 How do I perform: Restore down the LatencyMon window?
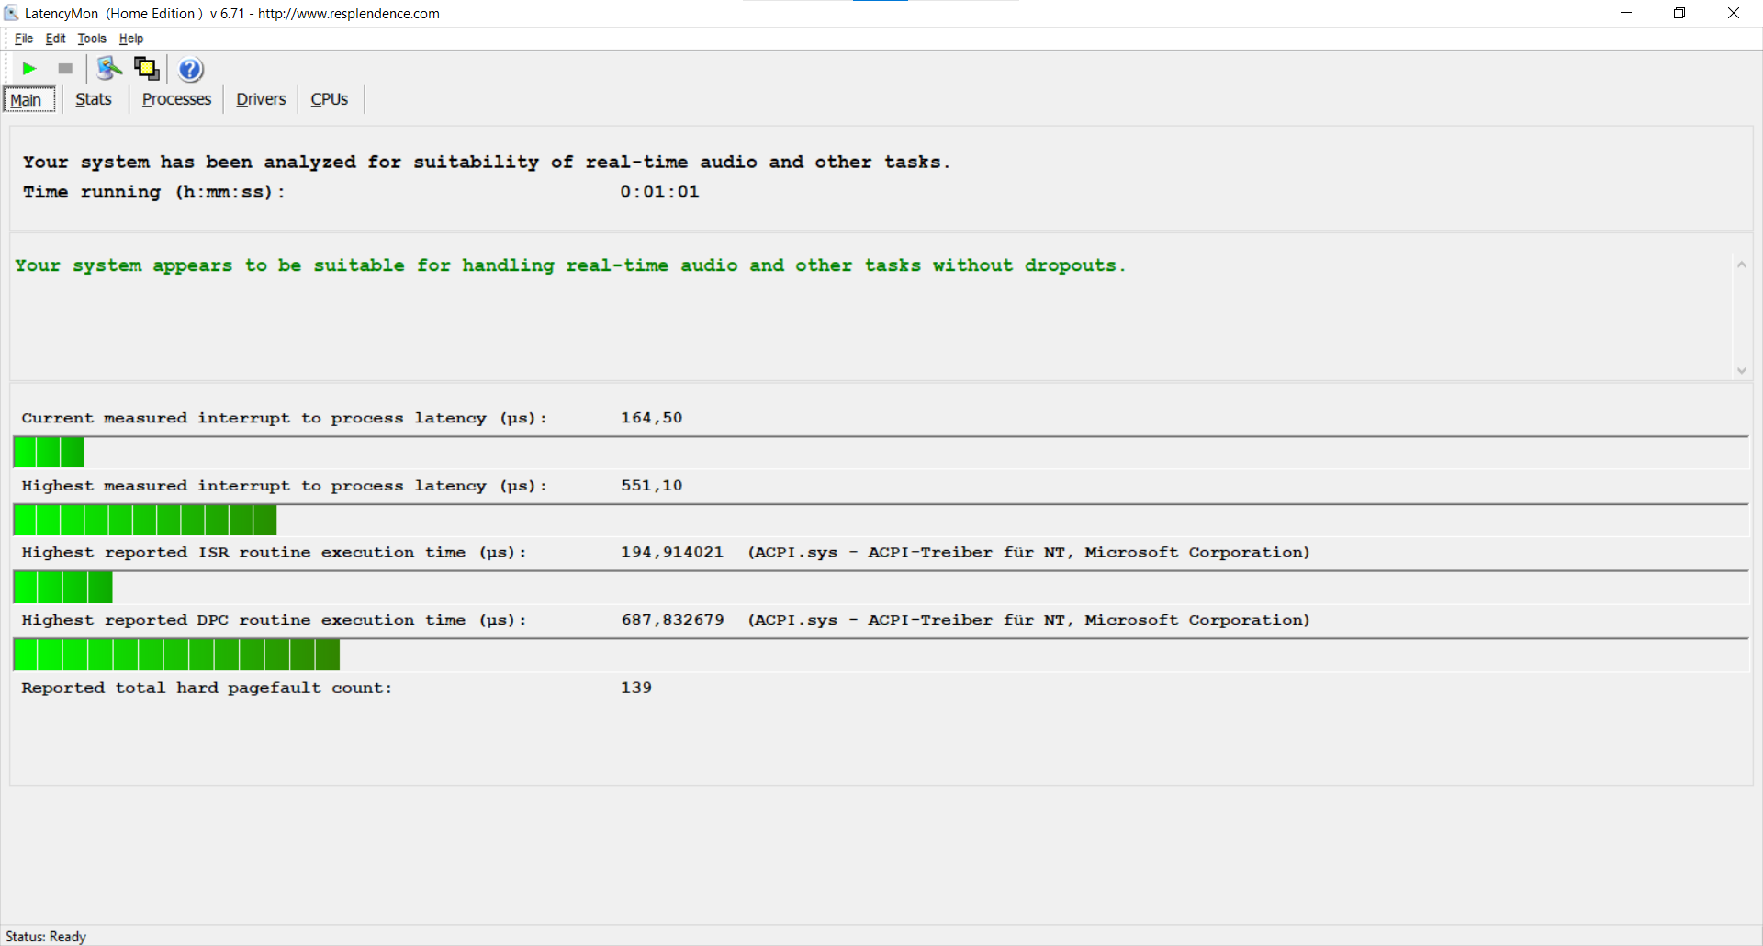(x=1679, y=13)
